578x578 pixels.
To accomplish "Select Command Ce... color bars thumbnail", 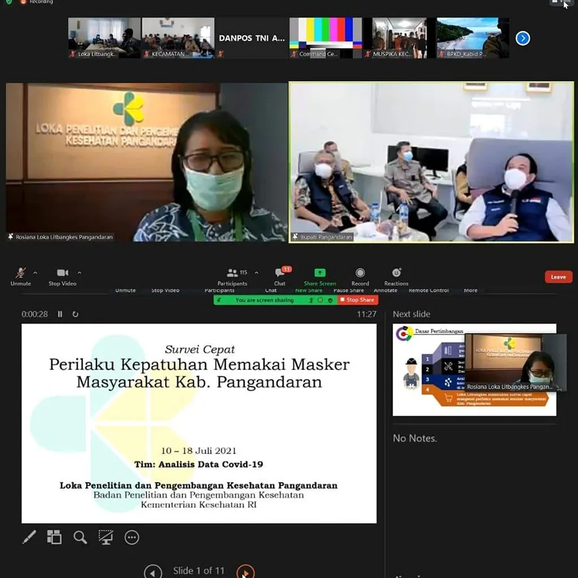I will [326, 38].
